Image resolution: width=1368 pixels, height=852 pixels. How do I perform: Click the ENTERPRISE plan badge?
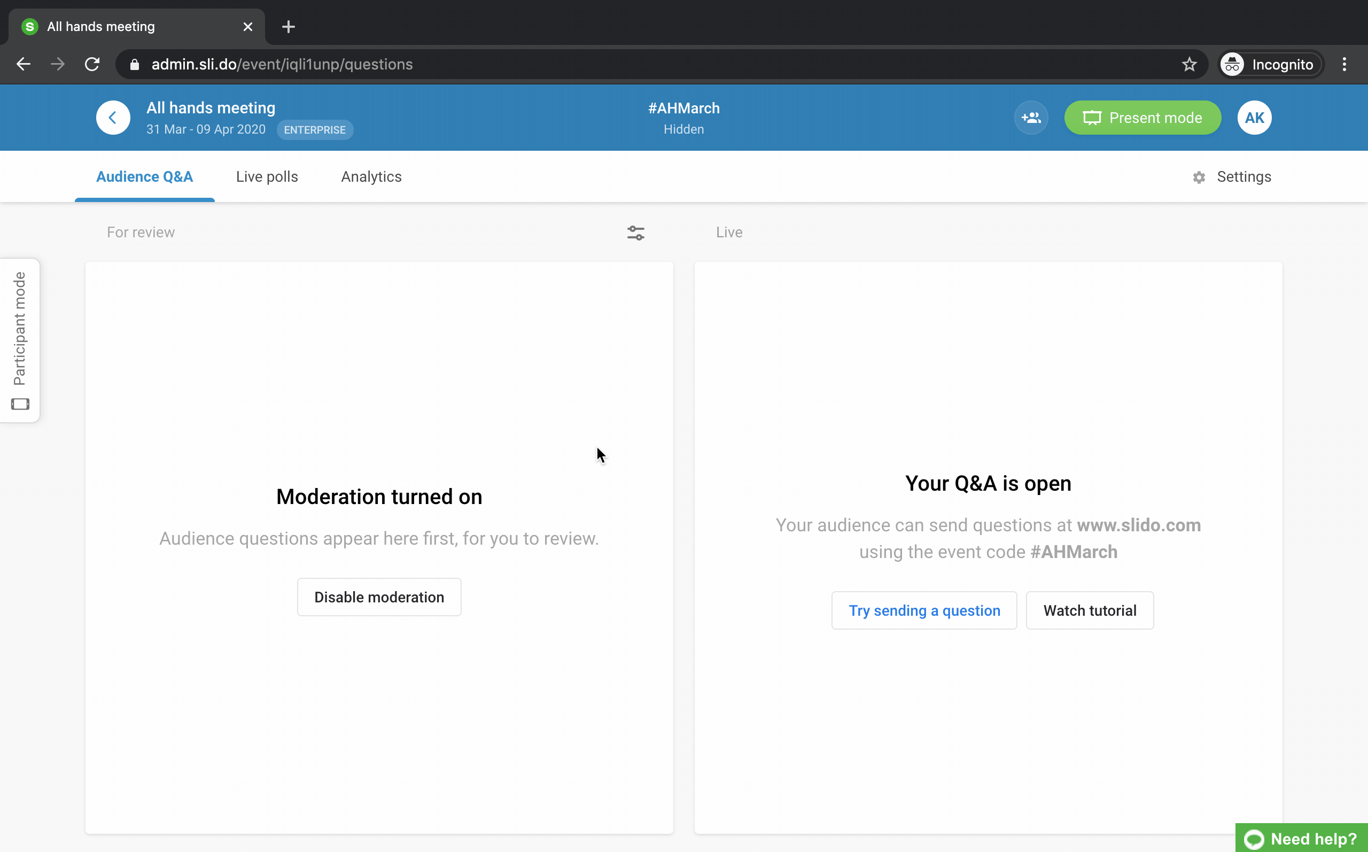(x=315, y=130)
